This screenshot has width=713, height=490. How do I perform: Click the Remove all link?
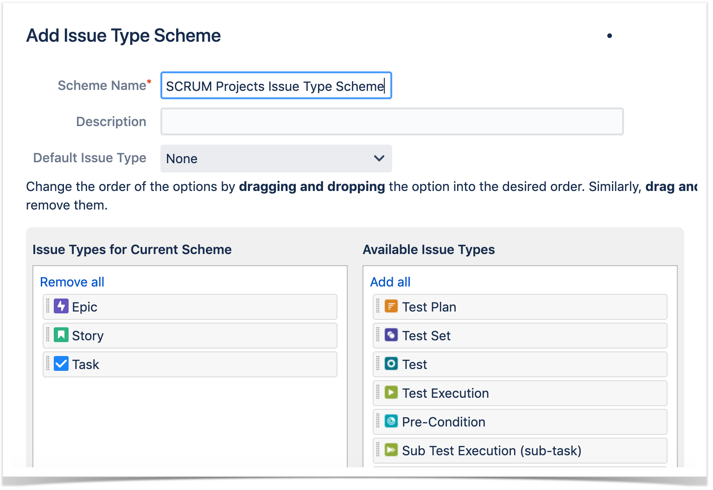[72, 282]
